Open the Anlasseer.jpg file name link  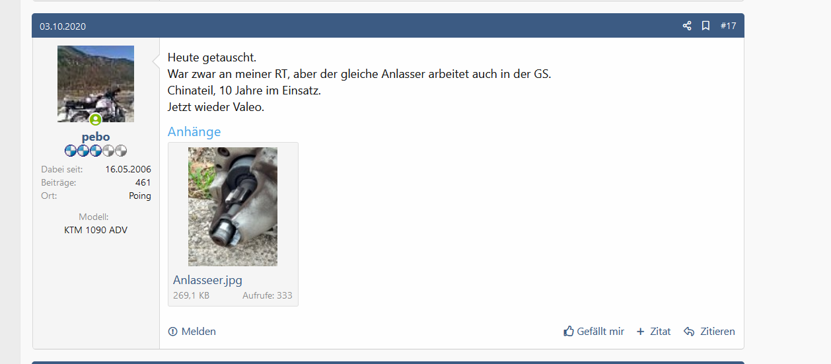pyautogui.click(x=207, y=280)
